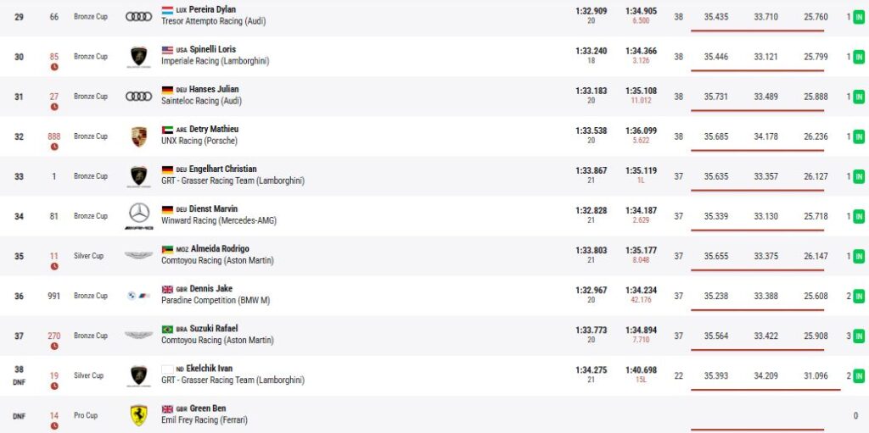Viewport: 869px width, 433px height.
Task: Click the Ferrari logo for Emil Frey Racing
Action: [138, 414]
